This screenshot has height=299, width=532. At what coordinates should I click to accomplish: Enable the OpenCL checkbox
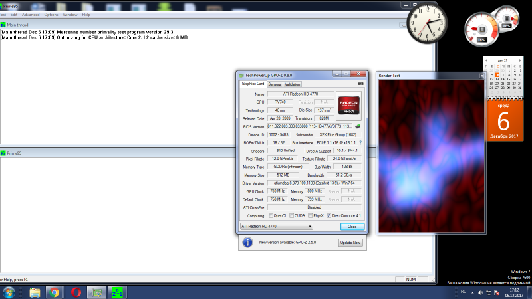pos(269,215)
